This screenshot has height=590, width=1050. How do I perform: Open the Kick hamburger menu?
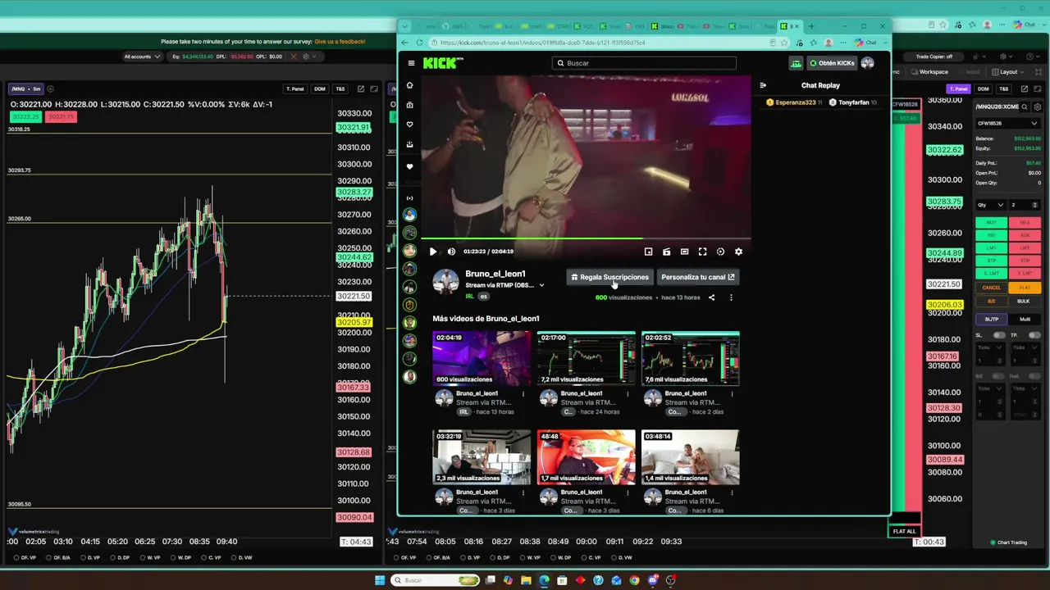click(411, 63)
